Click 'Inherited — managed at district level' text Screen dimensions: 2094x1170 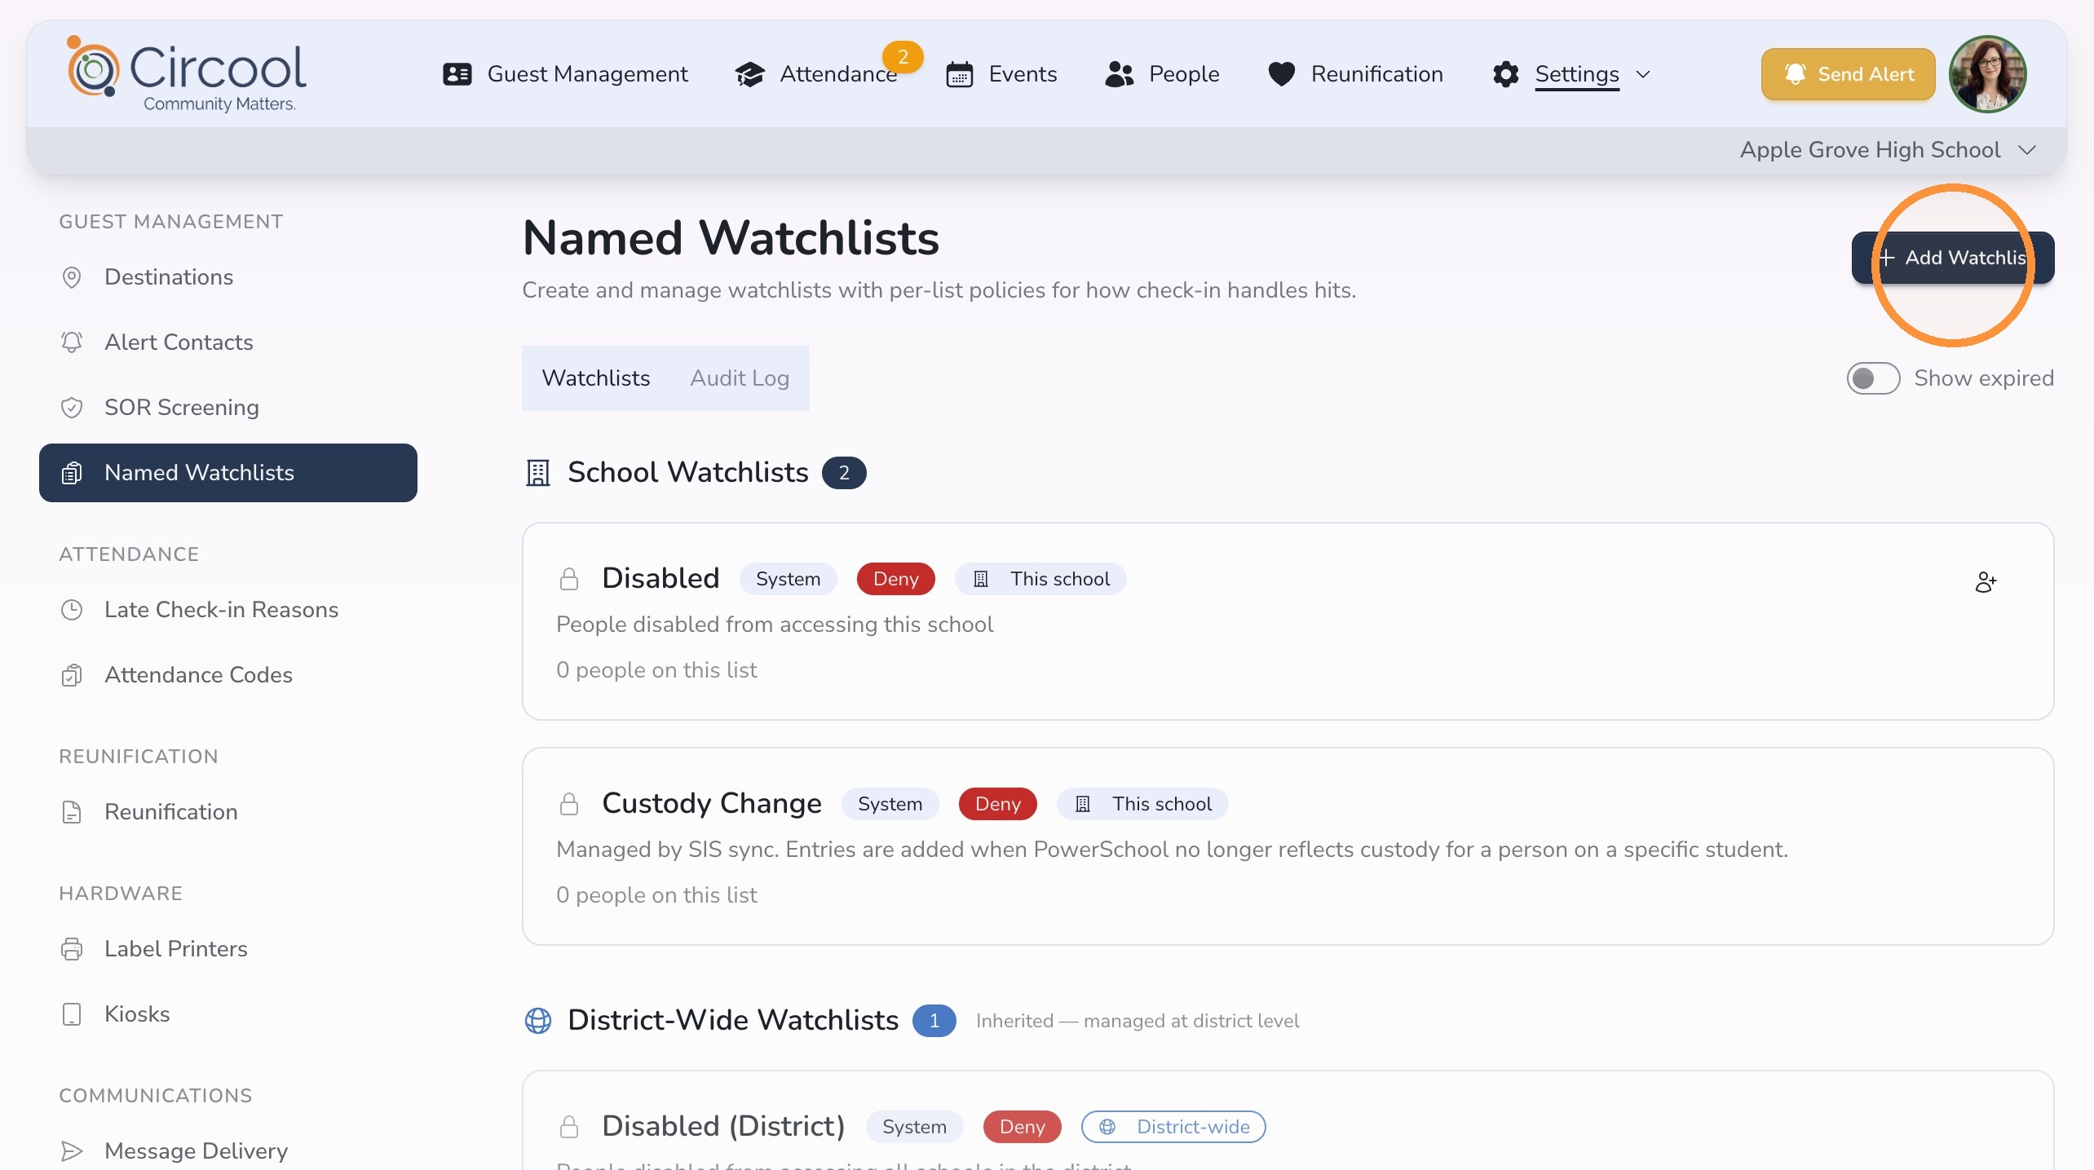(1138, 1021)
